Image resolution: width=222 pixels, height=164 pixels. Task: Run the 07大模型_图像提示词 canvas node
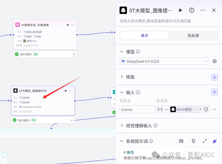point(66,91)
